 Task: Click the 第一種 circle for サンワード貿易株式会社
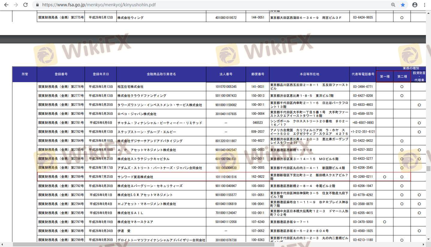click(x=385, y=177)
